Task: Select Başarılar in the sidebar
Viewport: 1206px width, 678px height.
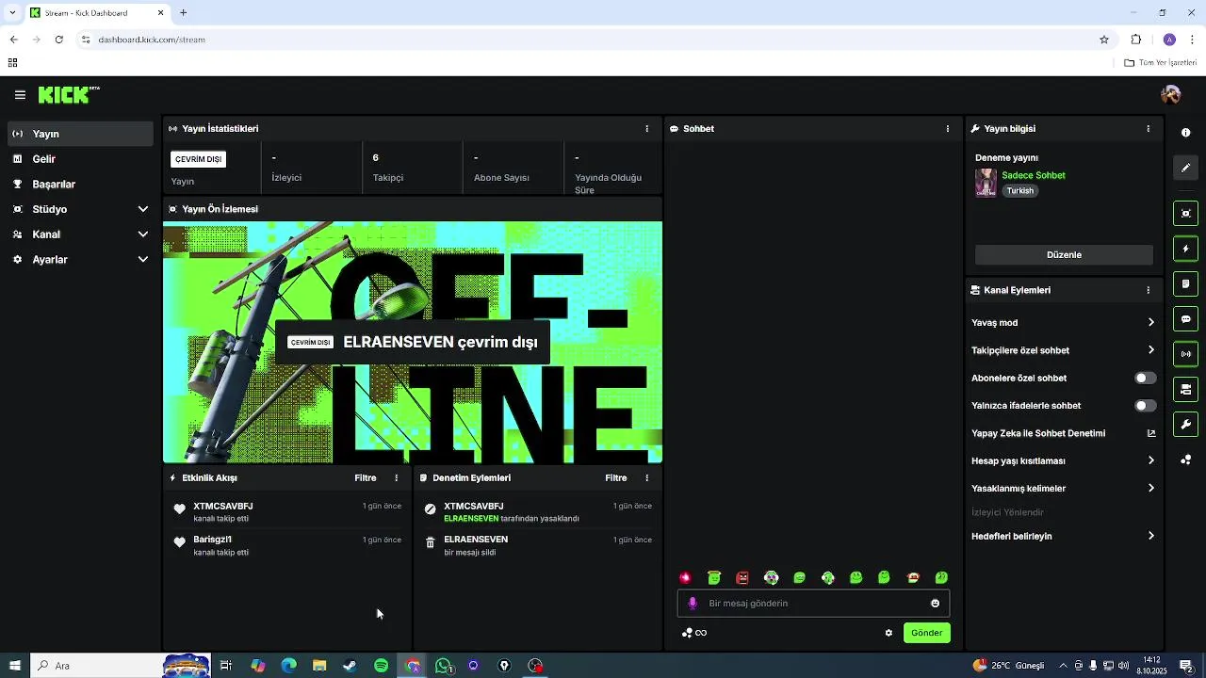Action: tap(81, 185)
